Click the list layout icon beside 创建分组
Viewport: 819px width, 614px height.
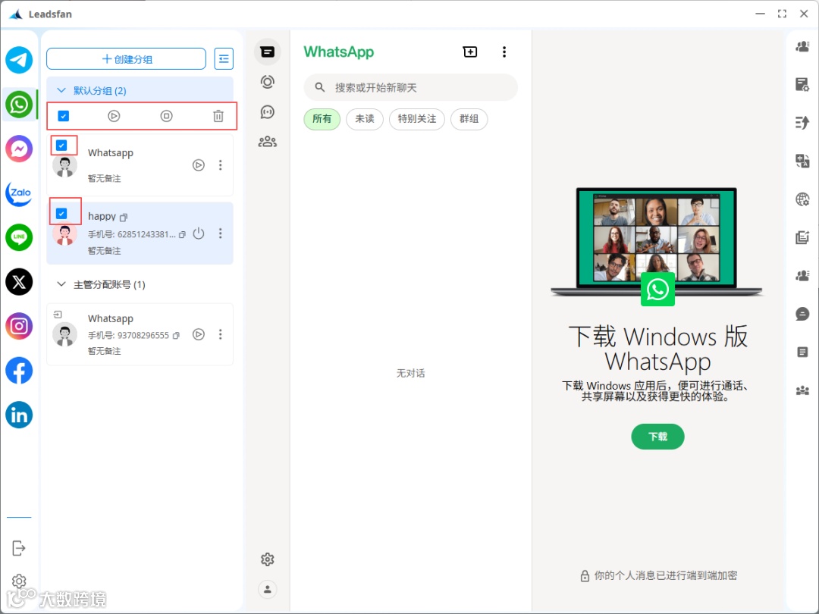[224, 59]
